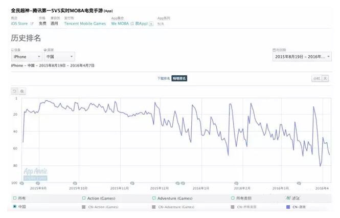Switch chart granularity to 小时
The image size is (340, 218).
click(x=316, y=78)
